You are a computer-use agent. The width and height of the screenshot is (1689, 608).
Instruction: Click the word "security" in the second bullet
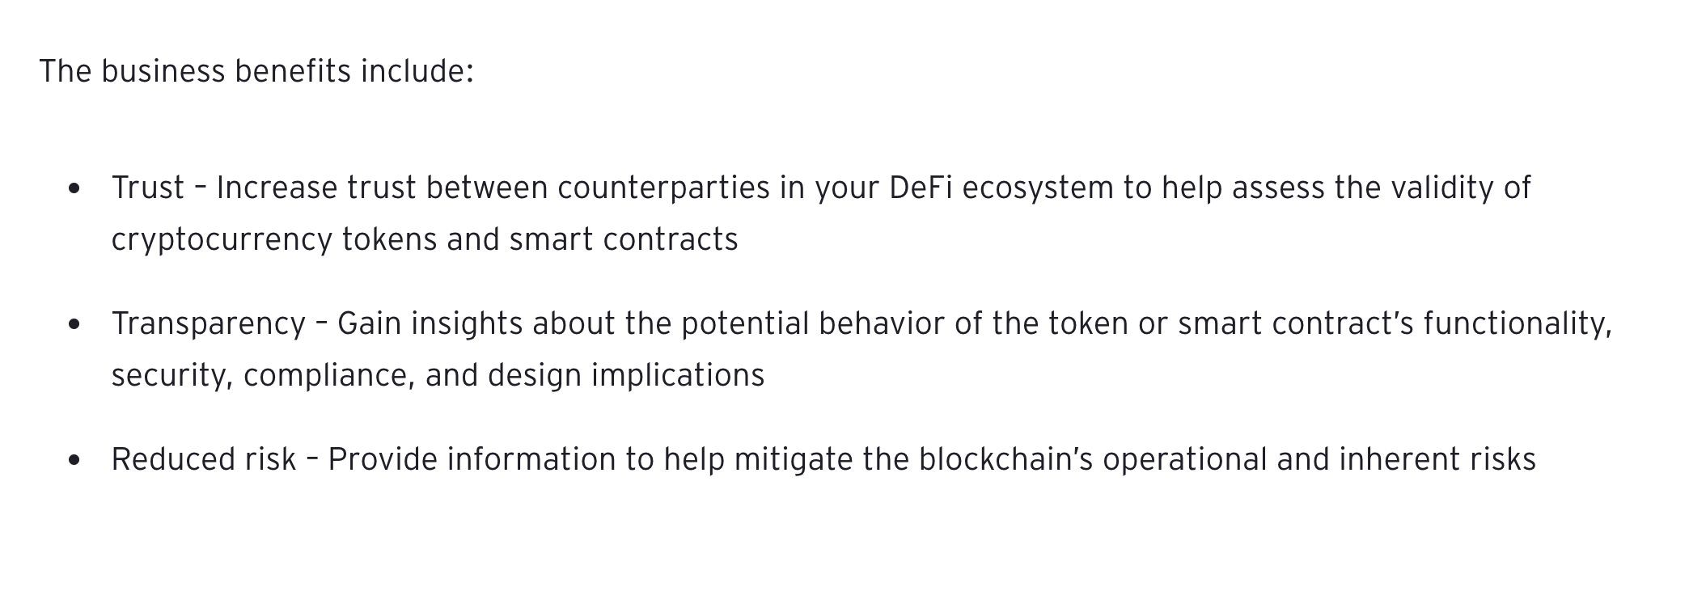click(x=171, y=376)
